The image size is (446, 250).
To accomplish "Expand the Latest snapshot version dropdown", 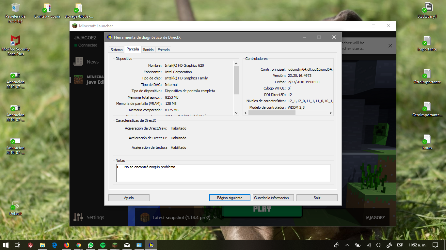I will pyautogui.click(x=215, y=217).
